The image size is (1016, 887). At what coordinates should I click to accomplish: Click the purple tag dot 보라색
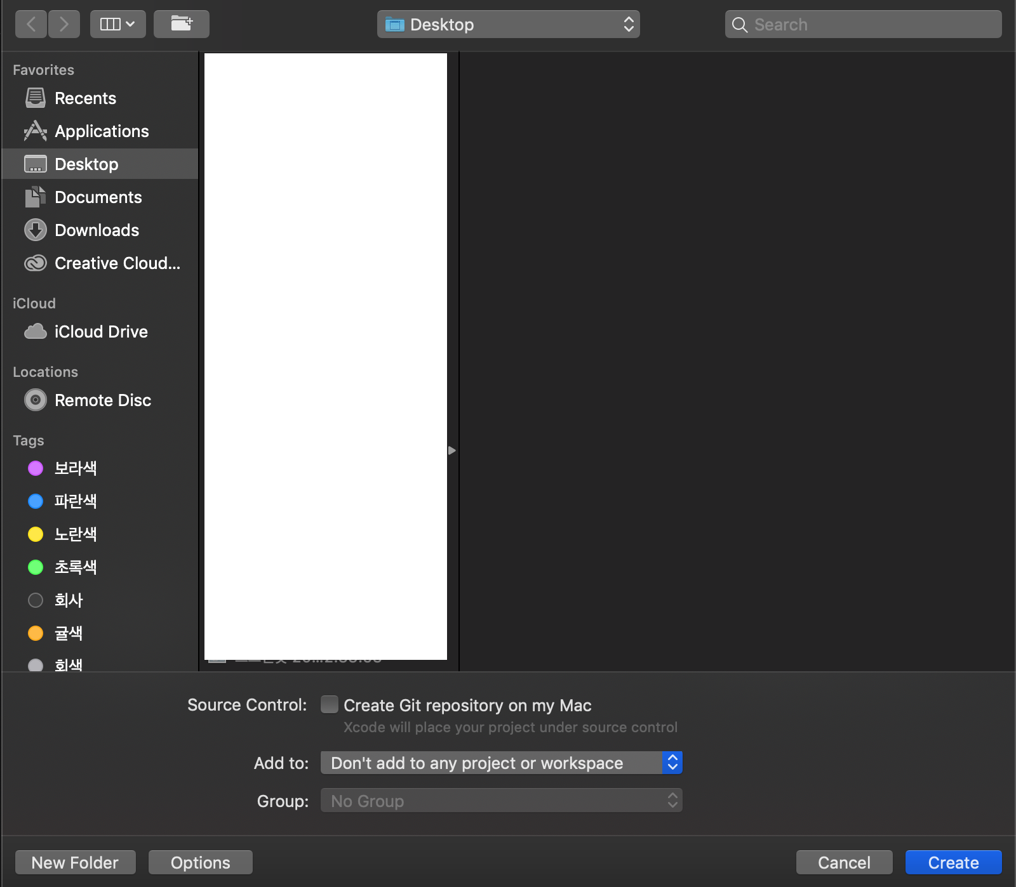[36, 468]
